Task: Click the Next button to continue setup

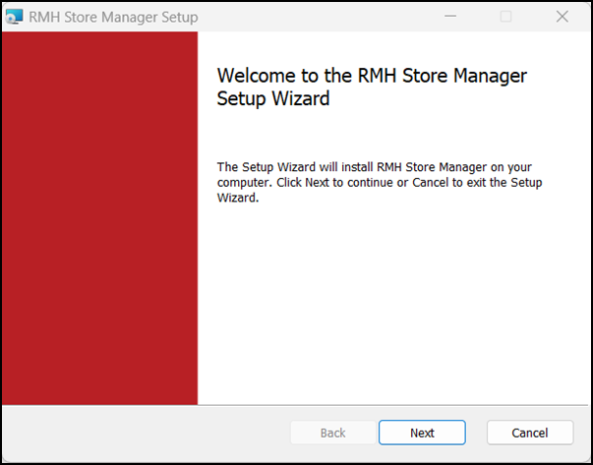Action: [x=422, y=433]
